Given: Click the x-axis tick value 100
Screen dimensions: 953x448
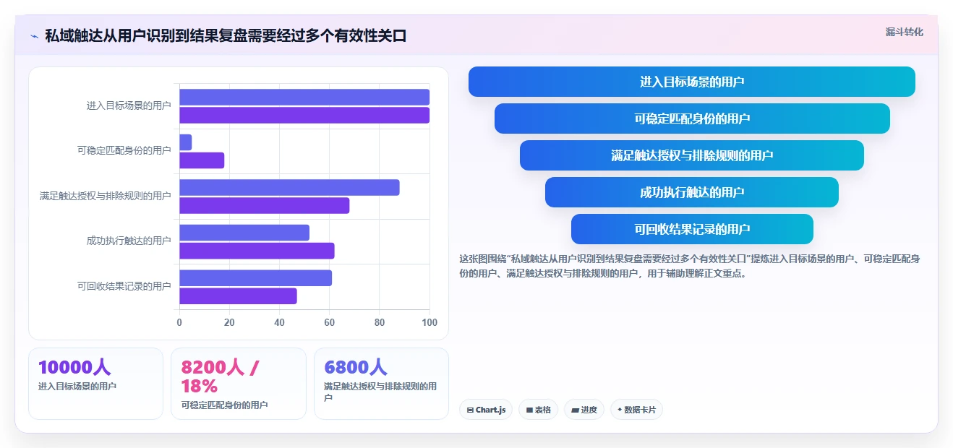Looking at the screenshot, I should [x=430, y=323].
